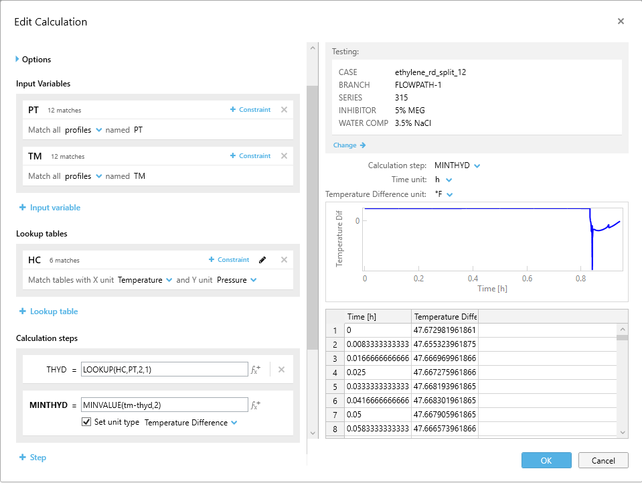
Task: Close the Edit Calculation dialog
Action: click(621, 21)
